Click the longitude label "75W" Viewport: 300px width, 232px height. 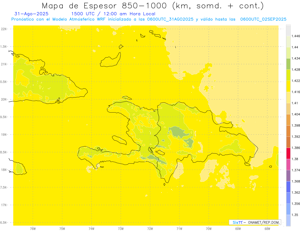coord(62,229)
